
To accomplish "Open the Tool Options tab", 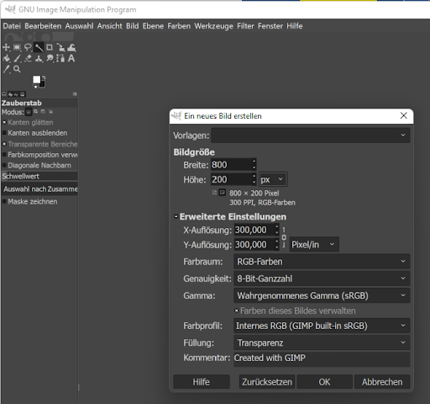I will (4, 94).
